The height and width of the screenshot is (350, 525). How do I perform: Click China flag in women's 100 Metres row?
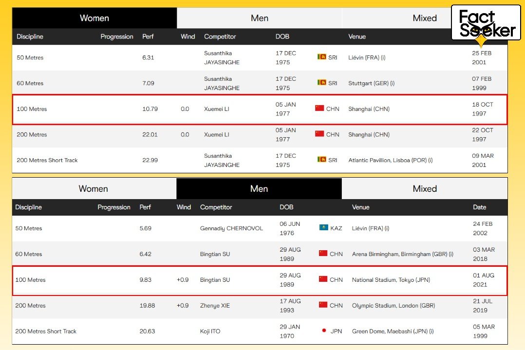(319, 109)
